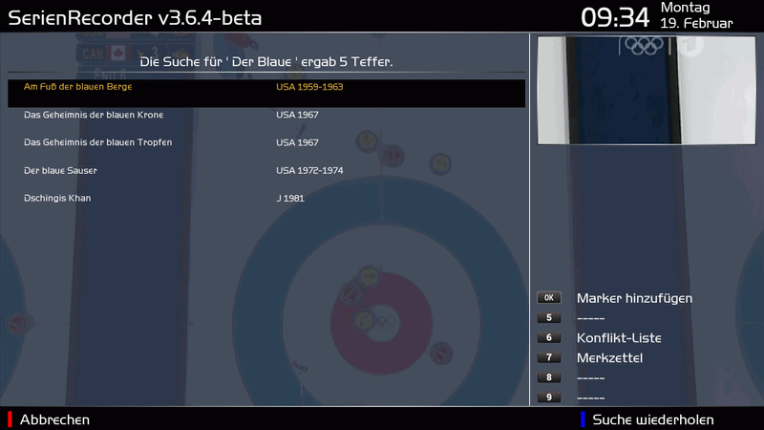Click the 5 key icon

click(x=548, y=318)
